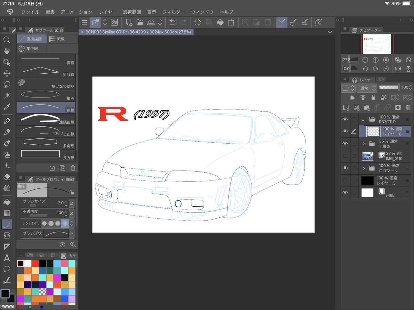This screenshot has height=310, width=414.
Task: Open canvas tab chevron dropdown
Action: pos(330,32)
